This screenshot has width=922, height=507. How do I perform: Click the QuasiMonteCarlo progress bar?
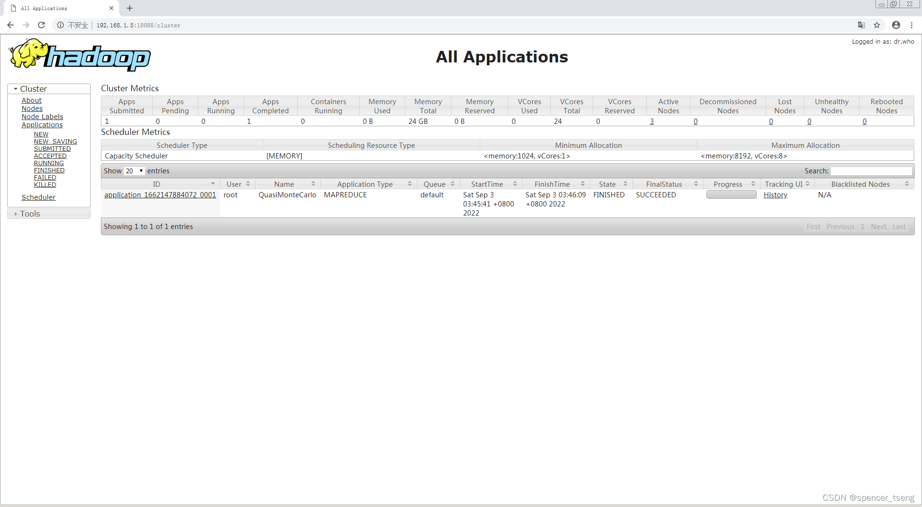[x=731, y=194]
